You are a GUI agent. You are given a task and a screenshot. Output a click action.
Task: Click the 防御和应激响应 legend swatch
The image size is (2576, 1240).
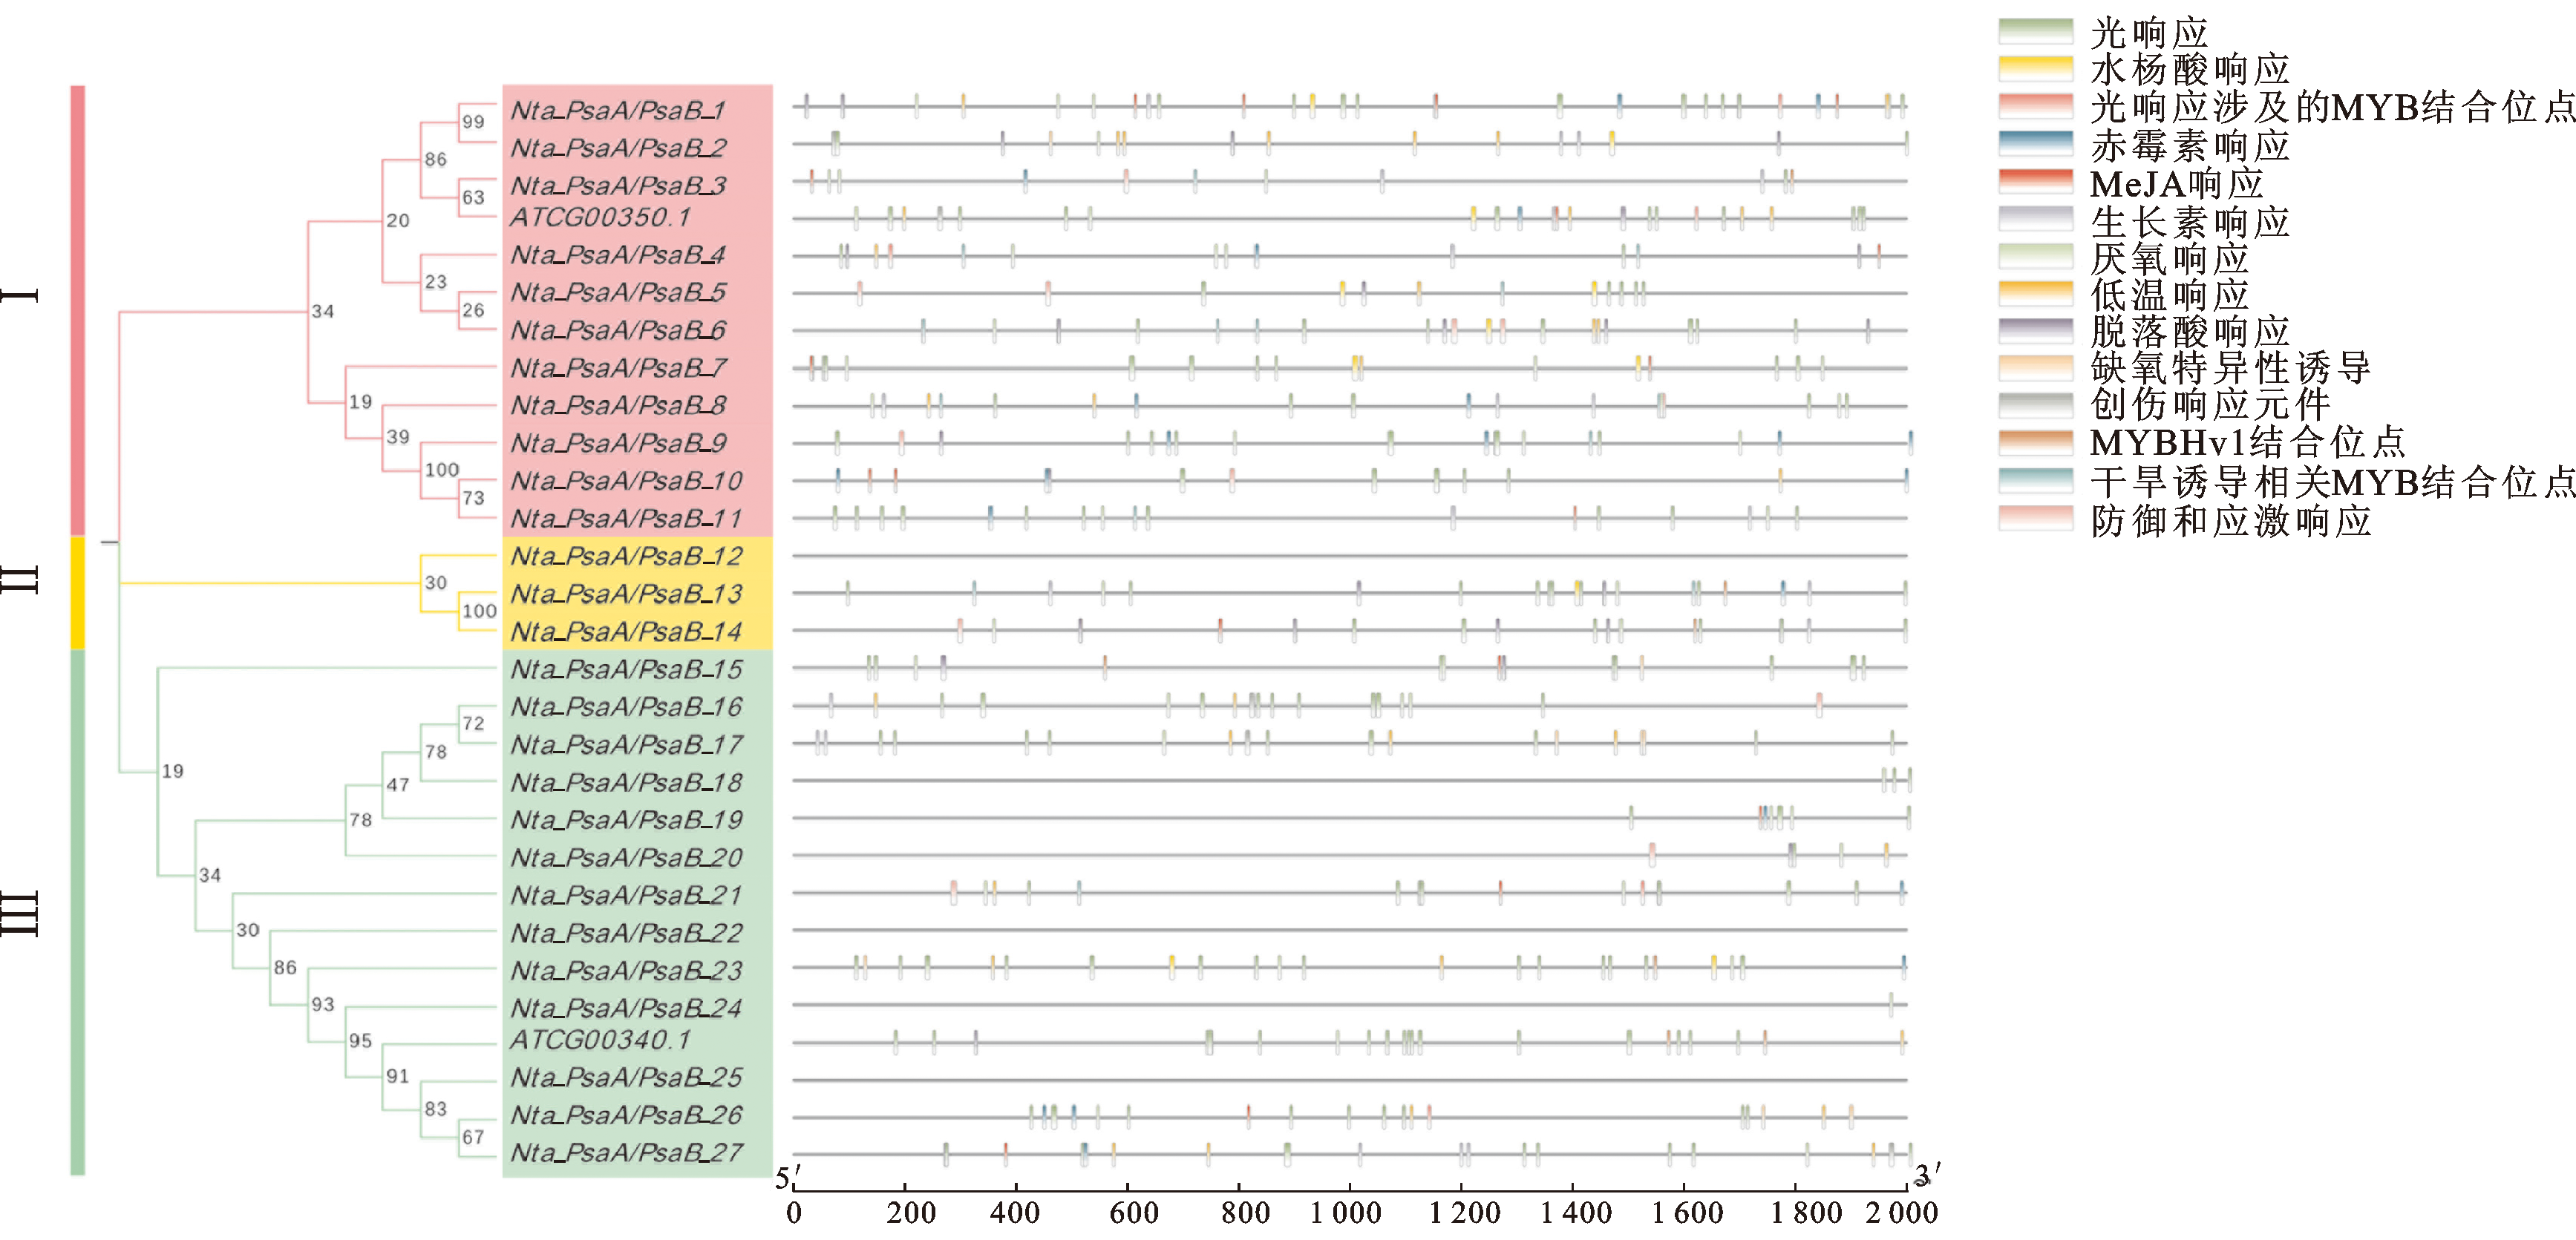tap(2035, 518)
